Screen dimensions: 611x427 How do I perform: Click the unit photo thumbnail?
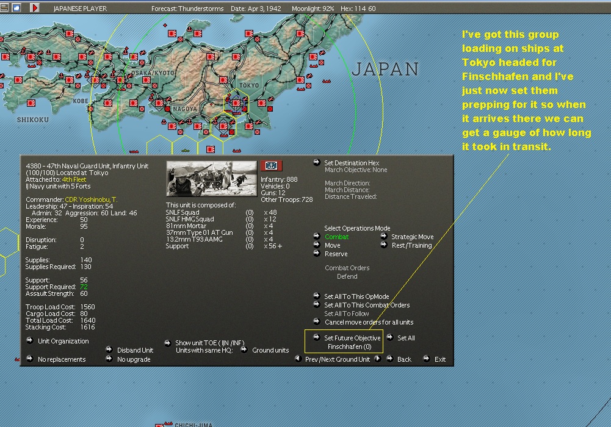(212, 179)
